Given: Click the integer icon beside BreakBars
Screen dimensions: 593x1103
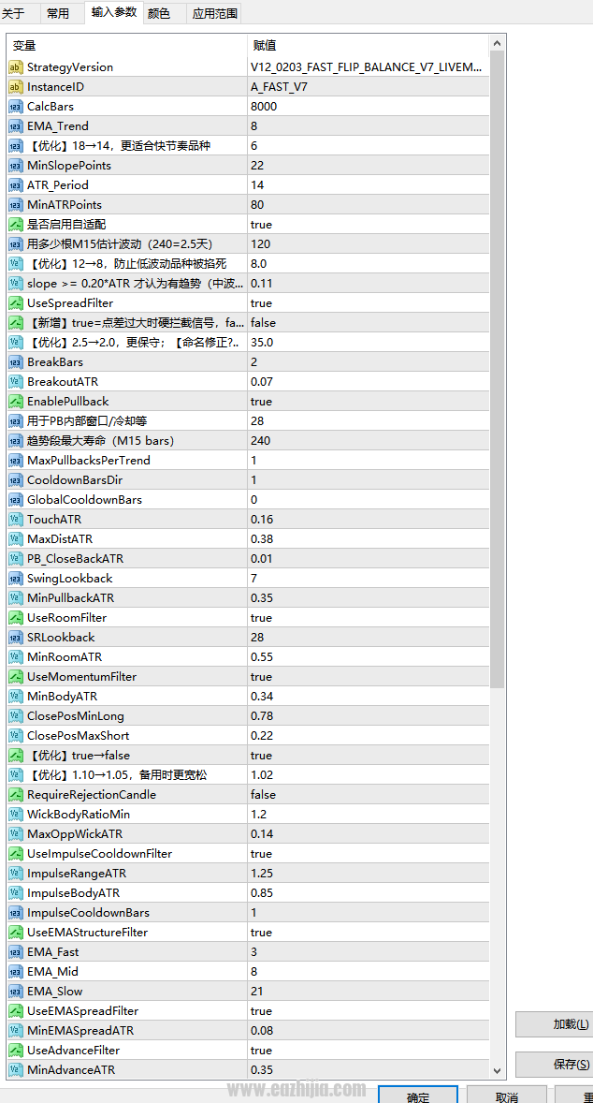Looking at the screenshot, I should click(16, 362).
